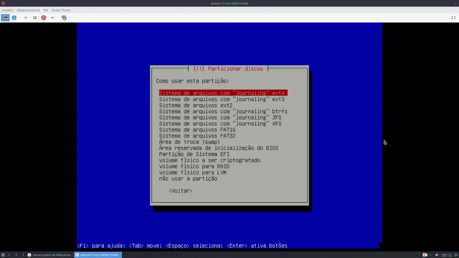This screenshot has width=459, height=258.
Task: Switch to Gerenciador de Máquinas taskbar window
Action: click(x=50, y=255)
